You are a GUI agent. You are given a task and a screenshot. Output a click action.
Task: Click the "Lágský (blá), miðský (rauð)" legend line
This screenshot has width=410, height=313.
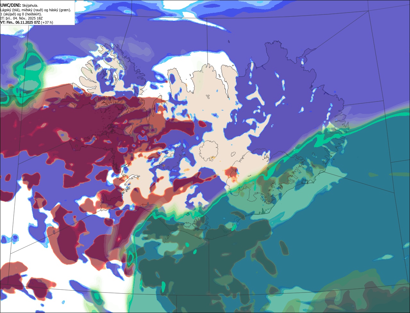click(36, 10)
